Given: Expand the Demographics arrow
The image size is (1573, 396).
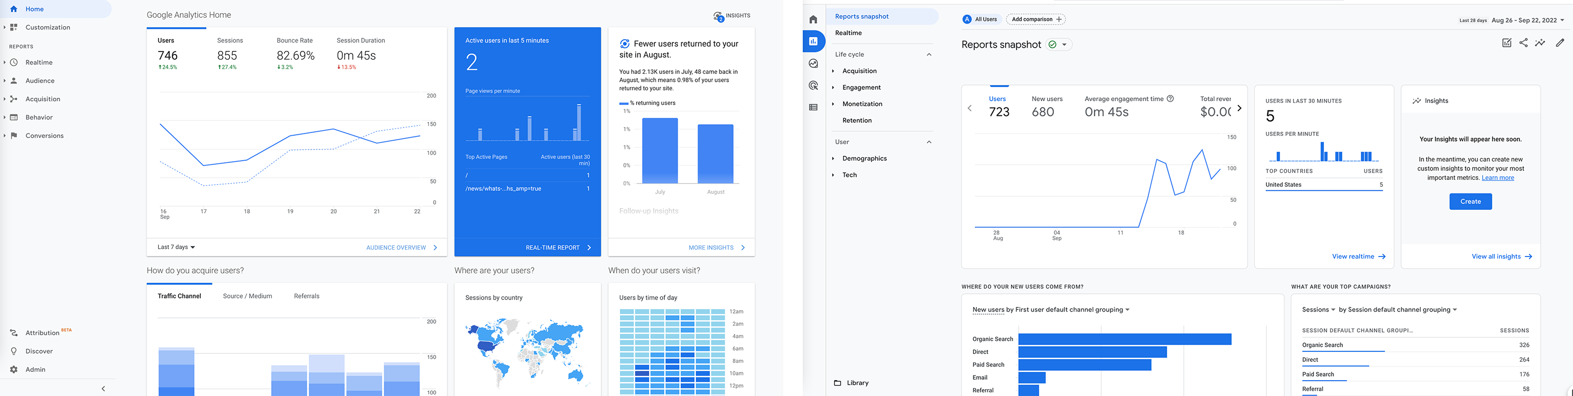Looking at the screenshot, I should point(833,158).
